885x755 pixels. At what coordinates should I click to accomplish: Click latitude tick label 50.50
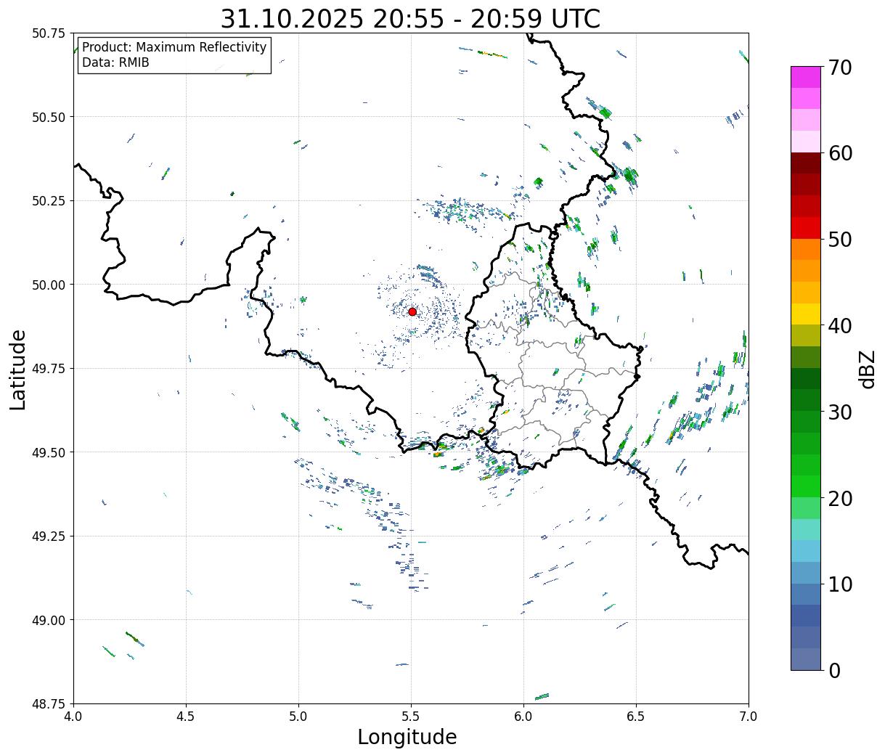(x=49, y=117)
